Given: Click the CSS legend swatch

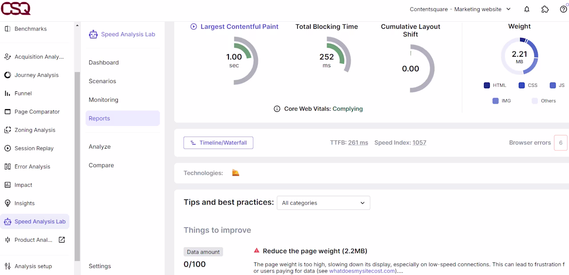Looking at the screenshot, I should pyautogui.click(x=521, y=85).
